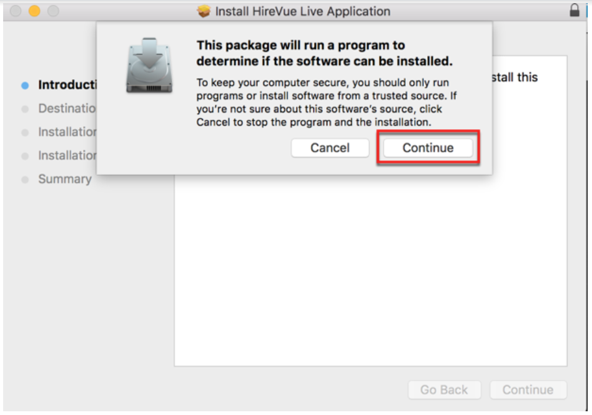The width and height of the screenshot is (592, 415).
Task: Click the partially hidden 'stall this' text
Action: [x=515, y=77]
